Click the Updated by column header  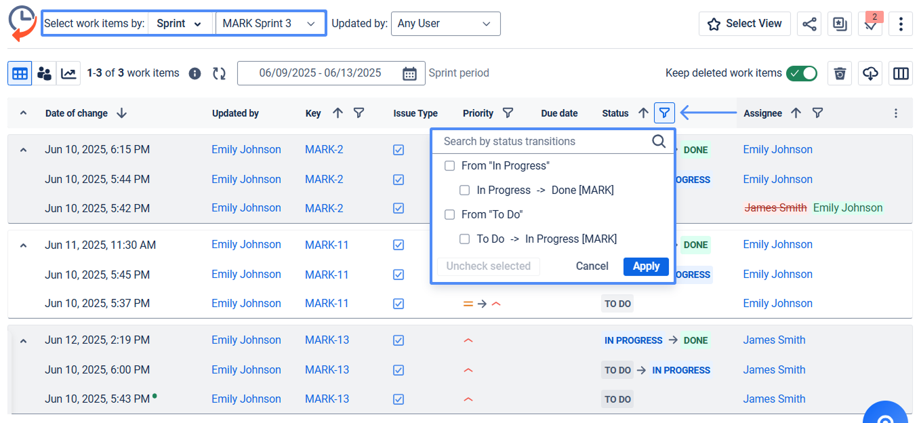(x=235, y=114)
